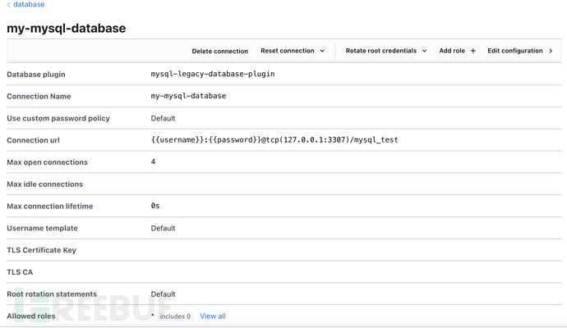The height and width of the screenshot is (328, 567).
Task: Open the Rotate root credentials dropdown arrow
Action: coord(425,51)
